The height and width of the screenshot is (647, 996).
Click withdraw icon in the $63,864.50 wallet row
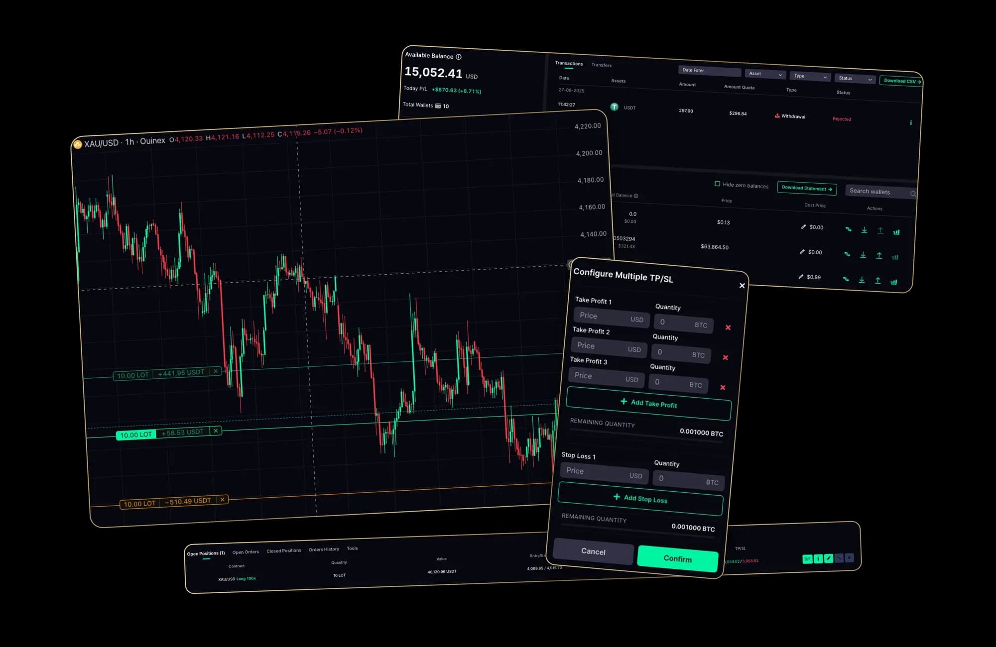pos(879,255)
